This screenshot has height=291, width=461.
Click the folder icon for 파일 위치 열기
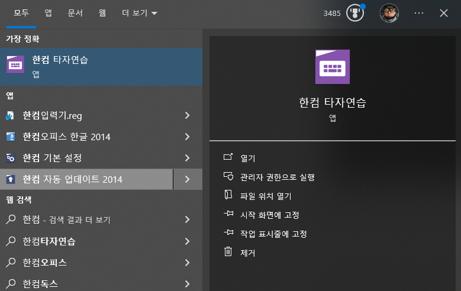click(228, 195)
